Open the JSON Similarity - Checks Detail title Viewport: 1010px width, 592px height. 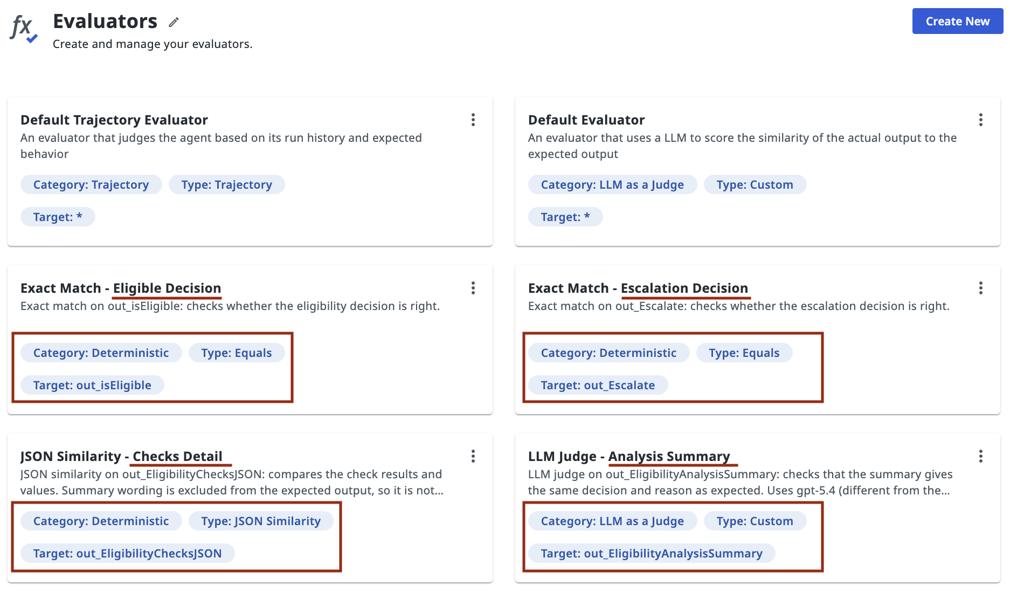[121, 456]
